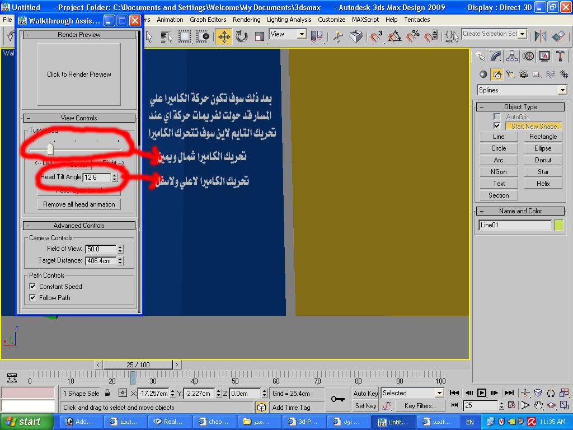This screenshot has width=573, height=430.
Task: Open the Line01 object color swatch
Action: pos(558,225)
